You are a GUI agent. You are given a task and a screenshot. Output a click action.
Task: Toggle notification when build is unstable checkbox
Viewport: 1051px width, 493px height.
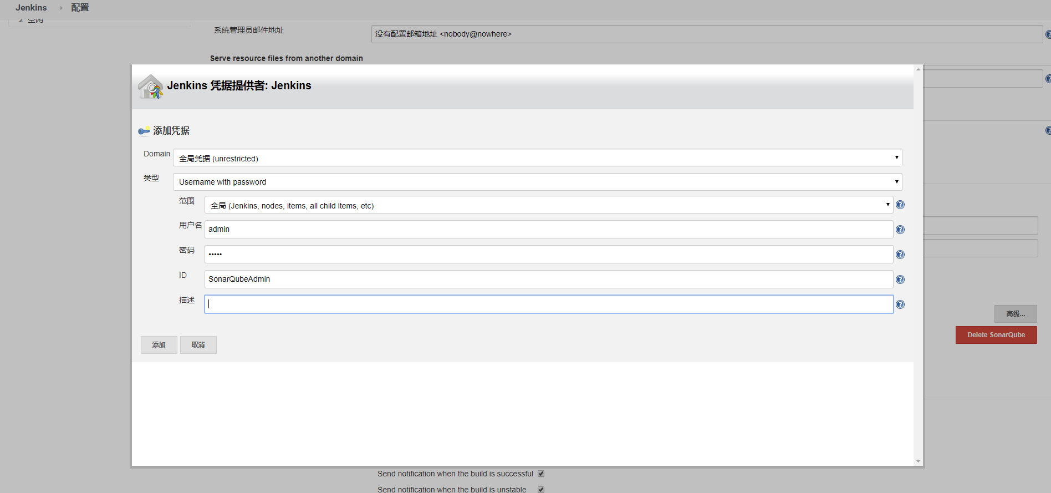(541, 489)
